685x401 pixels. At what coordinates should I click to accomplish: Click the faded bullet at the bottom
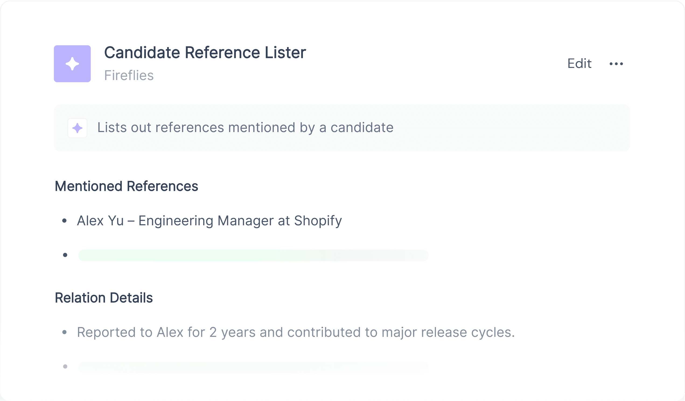65,367
